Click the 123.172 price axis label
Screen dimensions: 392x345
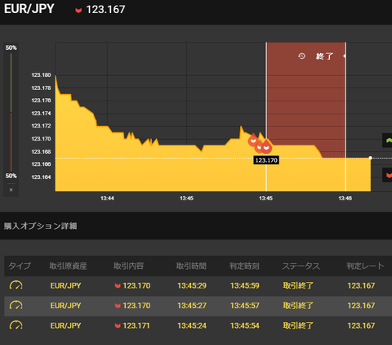pos(41,126)
